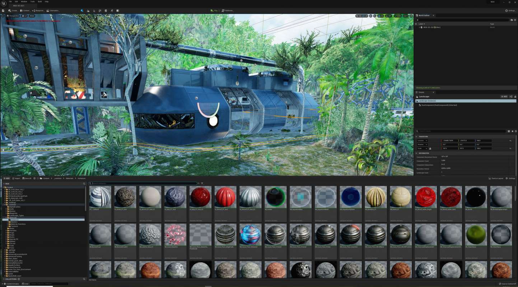518x287 pixels.
Task: Open the Content toolbar button
Action: coord(25,11)
